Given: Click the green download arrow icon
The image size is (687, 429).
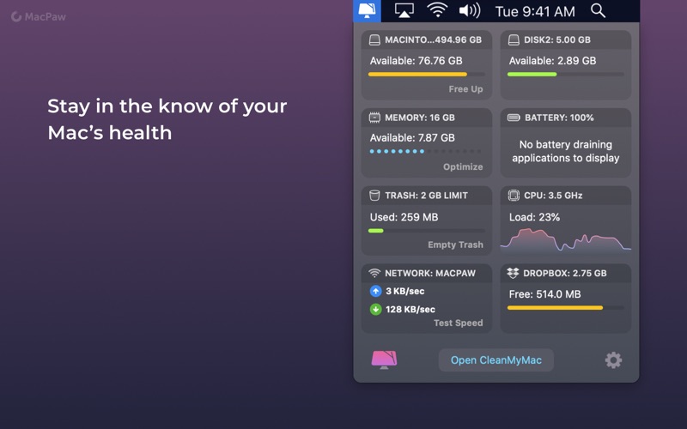Looking at the screenshot, I should tap(375, 309).
